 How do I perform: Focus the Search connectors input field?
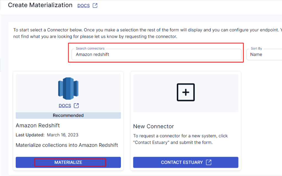click(156, 54)
